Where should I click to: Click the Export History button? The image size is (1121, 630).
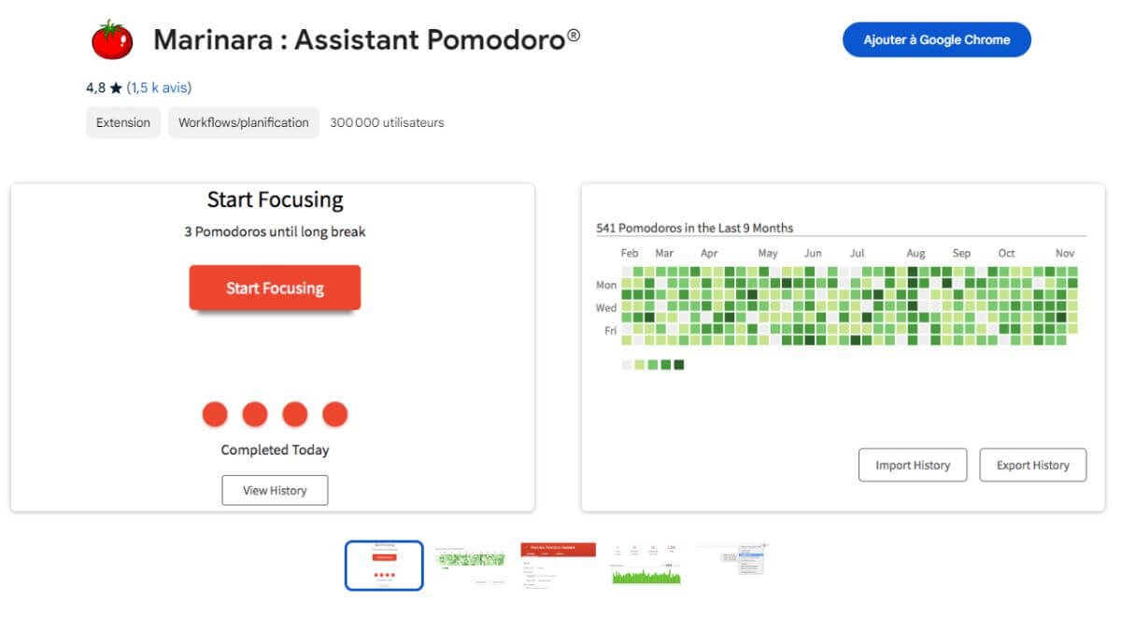pyautogui.click(x=1032, y=465)
